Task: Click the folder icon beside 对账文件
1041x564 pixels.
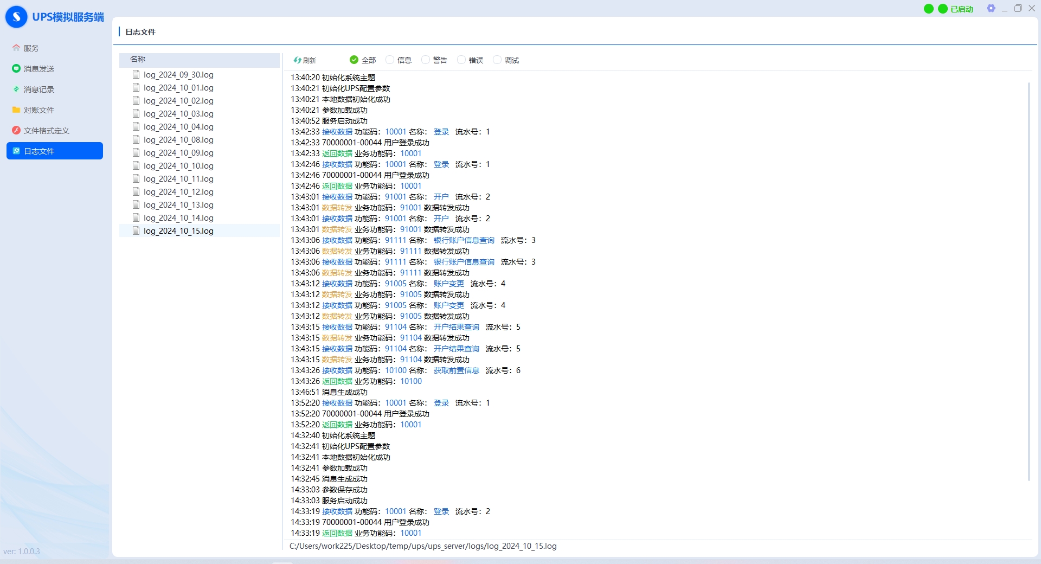Action: 16,110
